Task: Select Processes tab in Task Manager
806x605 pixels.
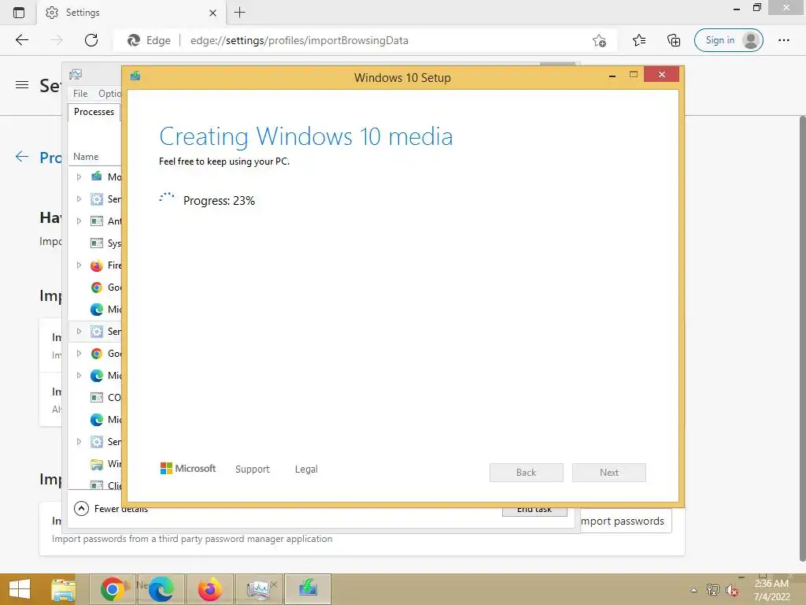Action: (94, 112)
